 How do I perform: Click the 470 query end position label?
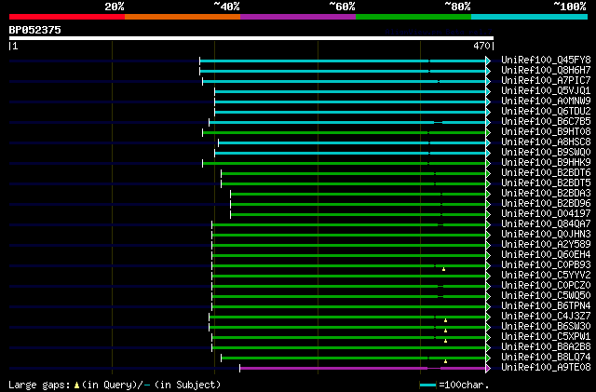tap(481, 46)
